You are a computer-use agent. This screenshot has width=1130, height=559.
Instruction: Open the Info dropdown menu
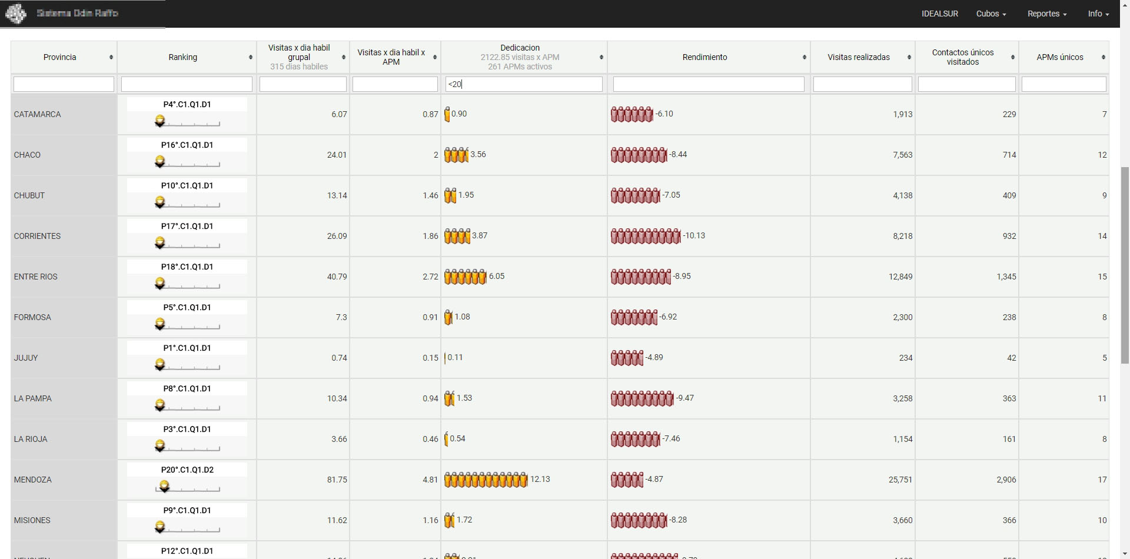tap(1098, 14)
